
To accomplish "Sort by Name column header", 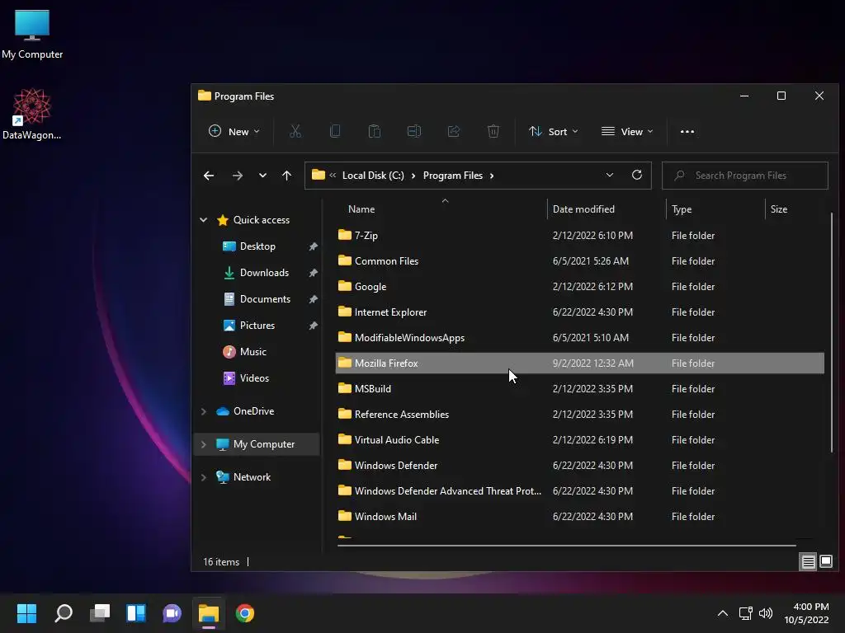I will [x=361, y=209].
